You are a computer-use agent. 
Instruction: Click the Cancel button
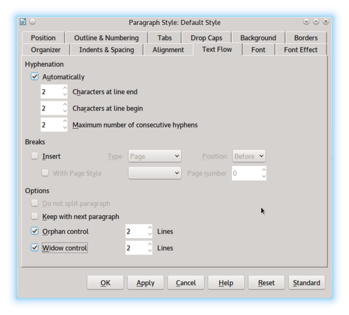186,282
